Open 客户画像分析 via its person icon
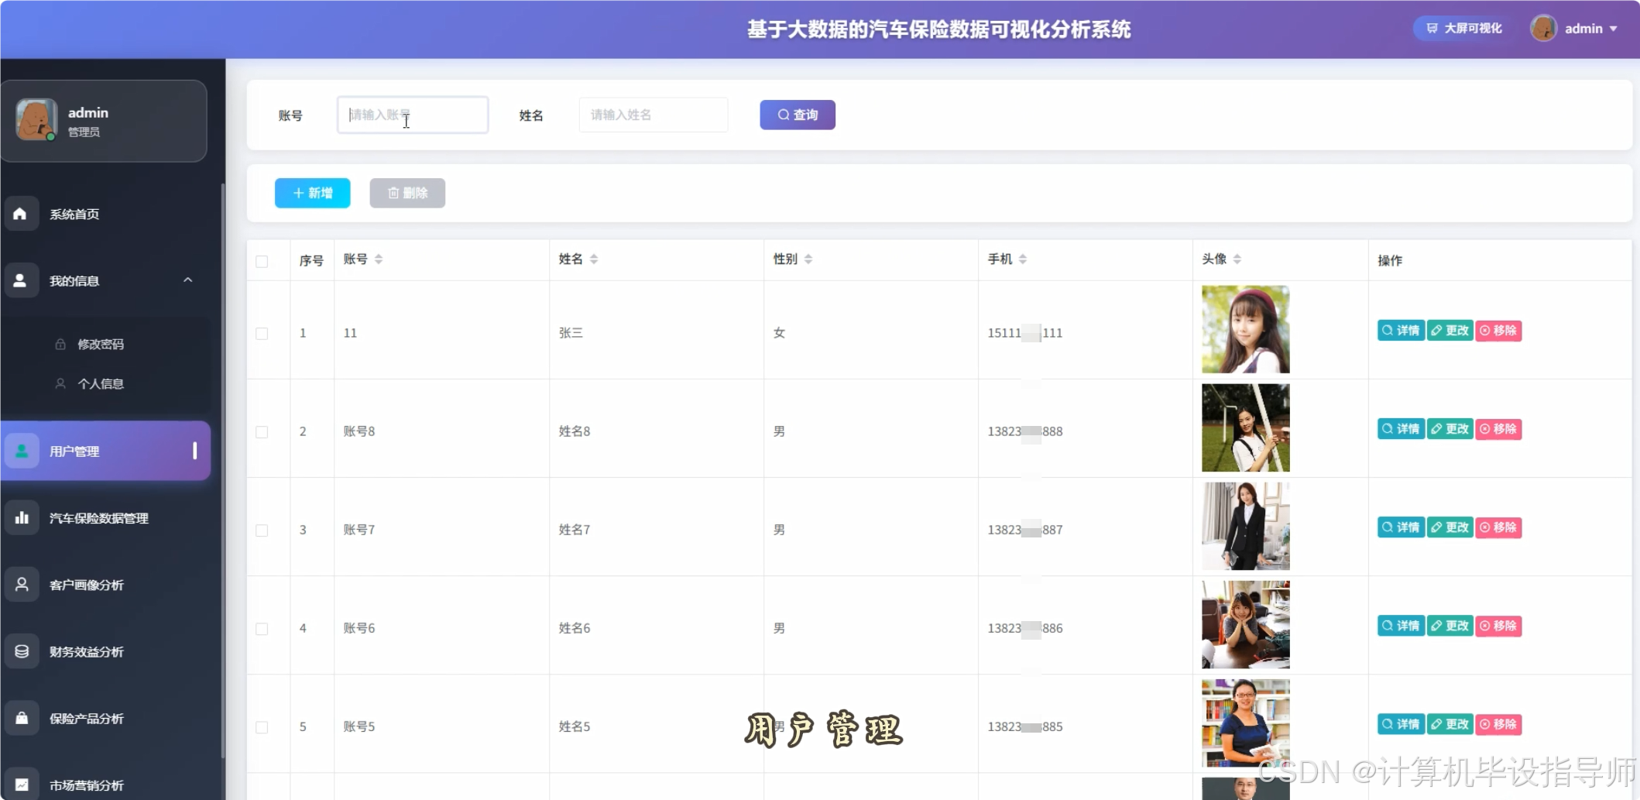1640x800 pixels. click(x=21, y=584)
